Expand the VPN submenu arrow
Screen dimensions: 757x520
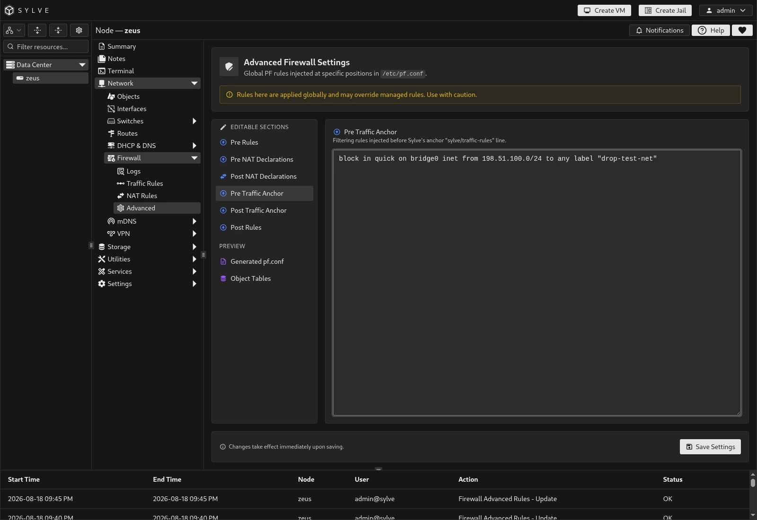[x=194, y=234]
